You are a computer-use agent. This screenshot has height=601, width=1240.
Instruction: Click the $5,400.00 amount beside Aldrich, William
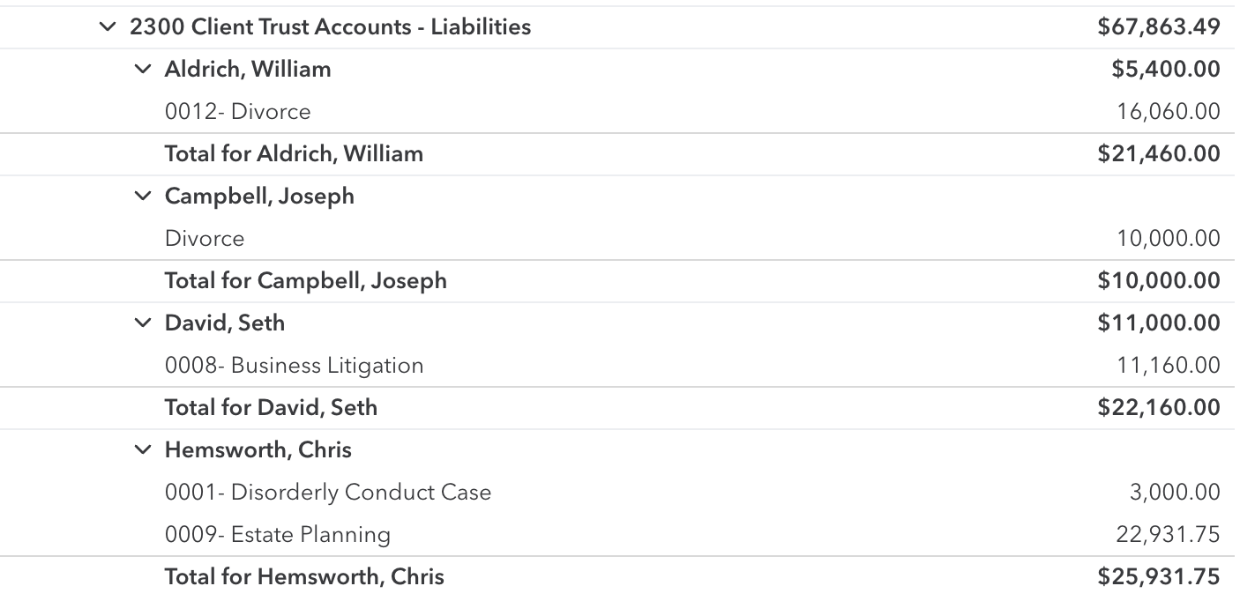click(1166, 70)
